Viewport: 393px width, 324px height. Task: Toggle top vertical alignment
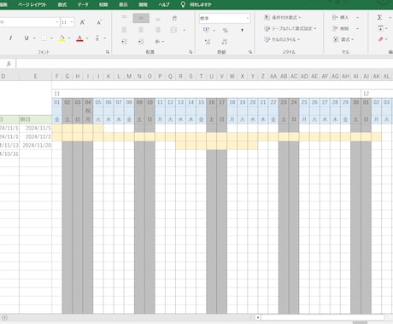click(x=124, y=18)
